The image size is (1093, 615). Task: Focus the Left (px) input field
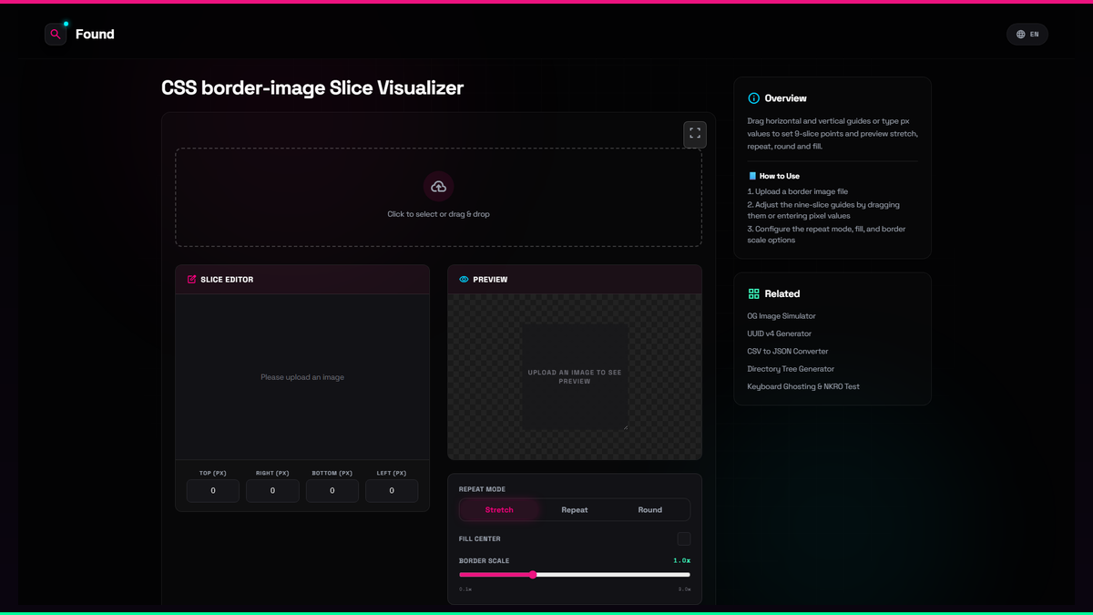[x=392, y=490]
